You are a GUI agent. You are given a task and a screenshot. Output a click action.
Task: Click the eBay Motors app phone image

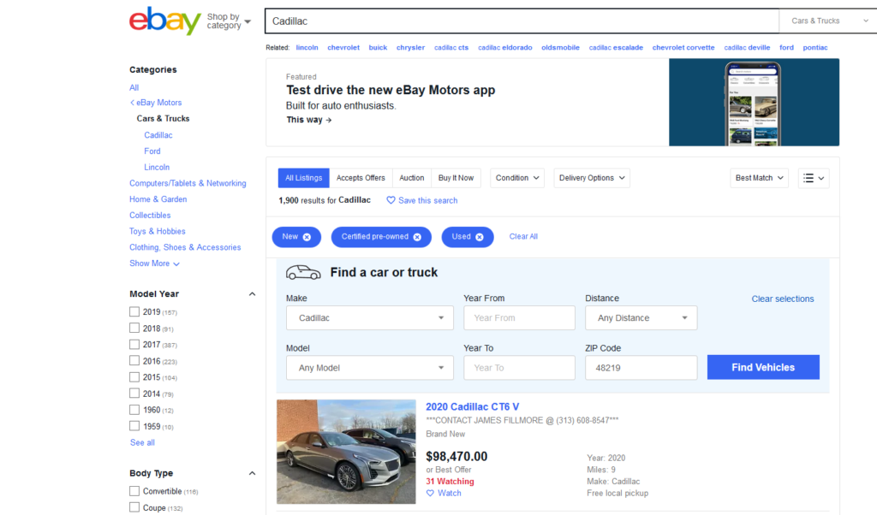(x=754, y=102)
